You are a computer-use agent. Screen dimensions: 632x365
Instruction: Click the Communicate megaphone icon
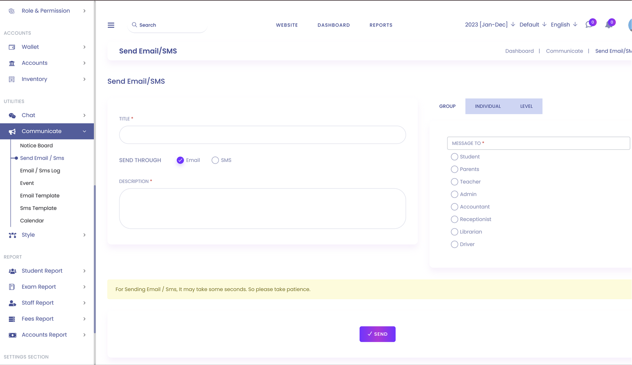[x=12, y=131]
